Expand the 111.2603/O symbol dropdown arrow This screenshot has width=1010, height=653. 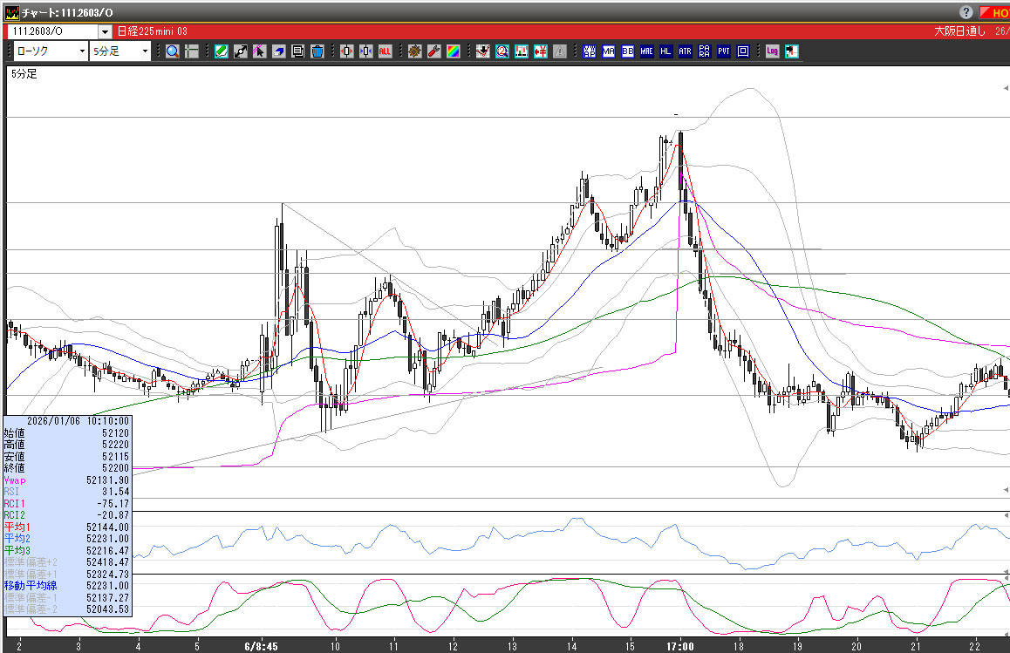pos(105,31)
